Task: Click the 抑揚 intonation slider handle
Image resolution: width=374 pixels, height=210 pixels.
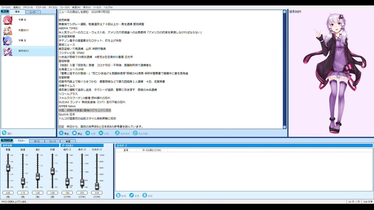Action: (x=52, y=171)
